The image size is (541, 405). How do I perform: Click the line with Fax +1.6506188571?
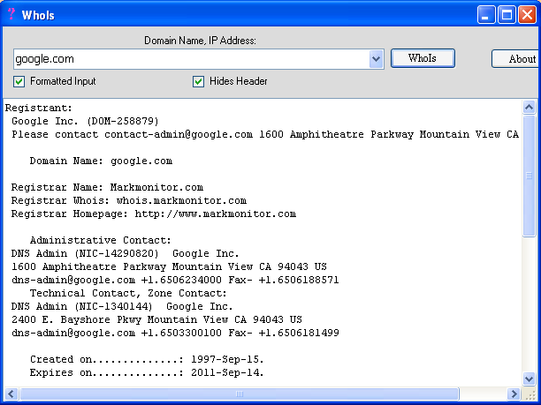(175, 280)
